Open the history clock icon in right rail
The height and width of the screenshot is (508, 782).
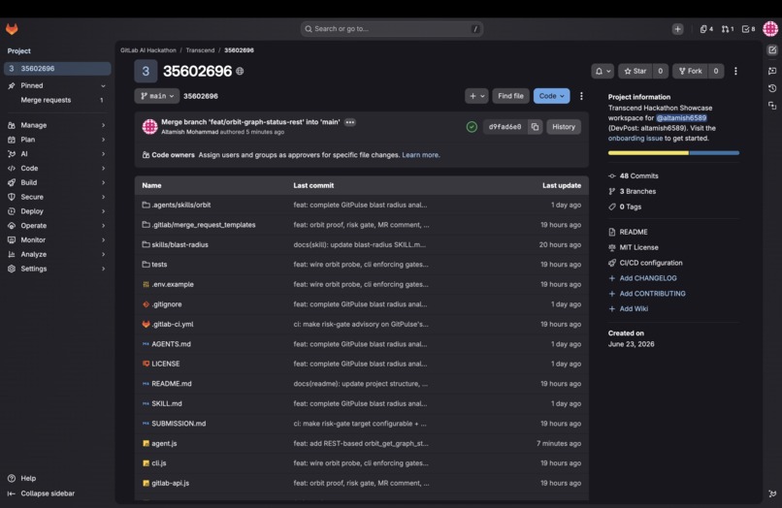click(772, 88)
